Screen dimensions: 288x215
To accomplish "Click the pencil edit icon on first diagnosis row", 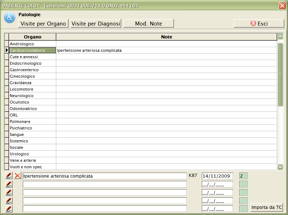I will tap(9, 176).
